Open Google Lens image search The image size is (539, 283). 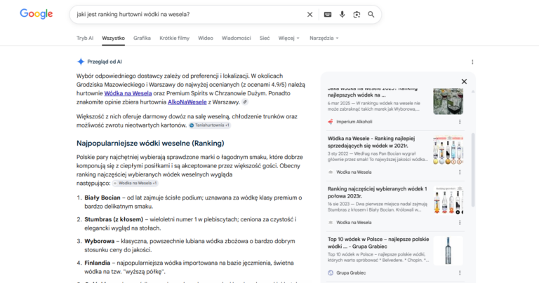point(357,15)
